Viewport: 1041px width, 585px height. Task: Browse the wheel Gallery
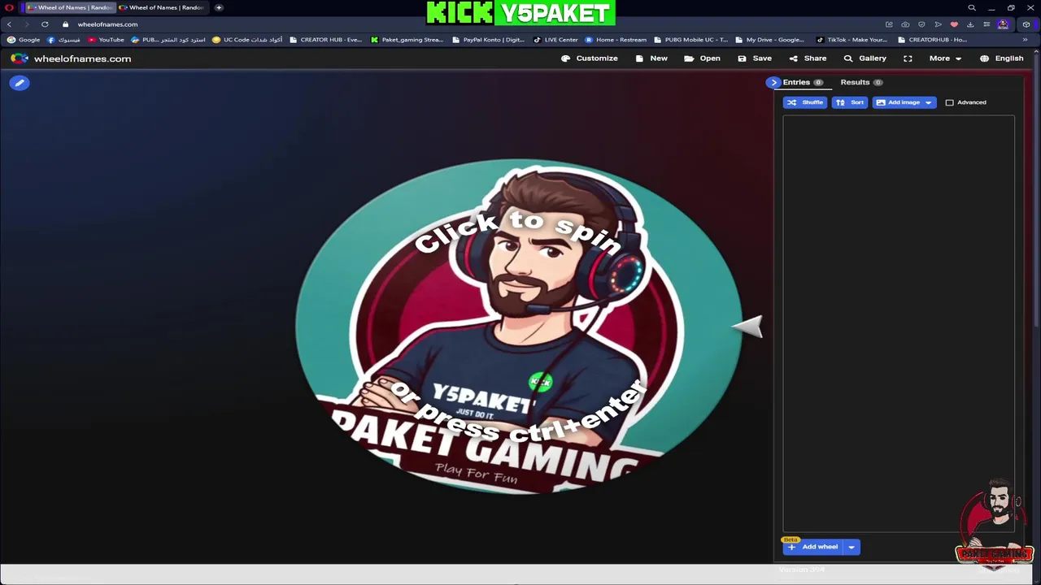pyautogui.click(x=865, y=58)
